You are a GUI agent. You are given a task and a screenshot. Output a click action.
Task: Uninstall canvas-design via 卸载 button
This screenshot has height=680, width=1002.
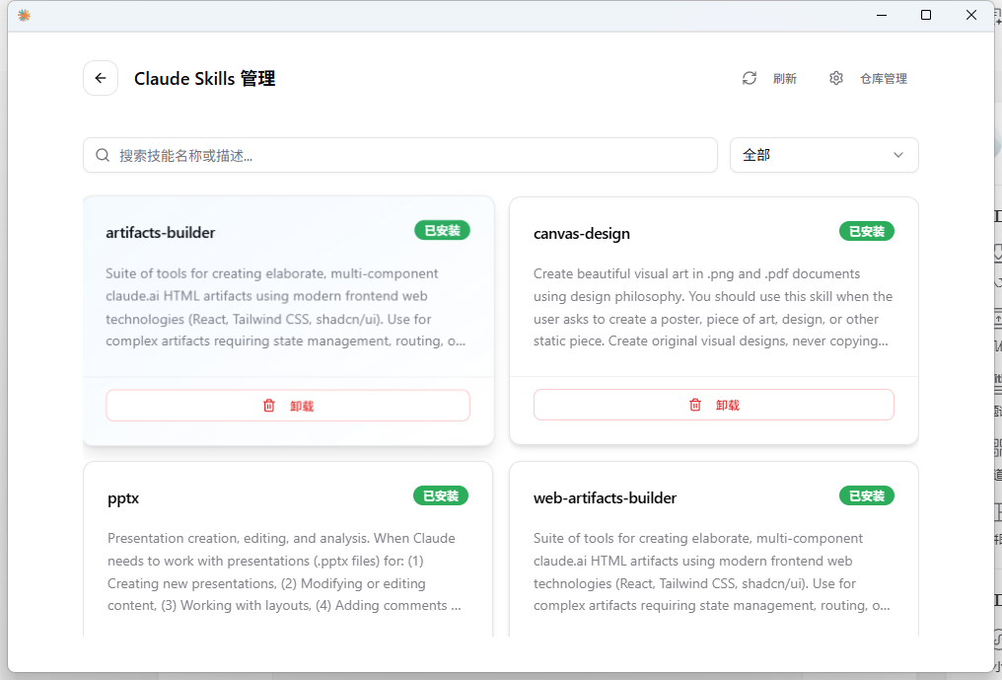(x=713, y=405)
